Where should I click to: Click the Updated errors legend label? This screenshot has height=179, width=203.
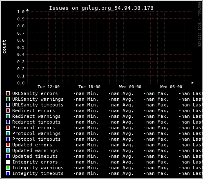pyautogui.click(x=32, y=145)
